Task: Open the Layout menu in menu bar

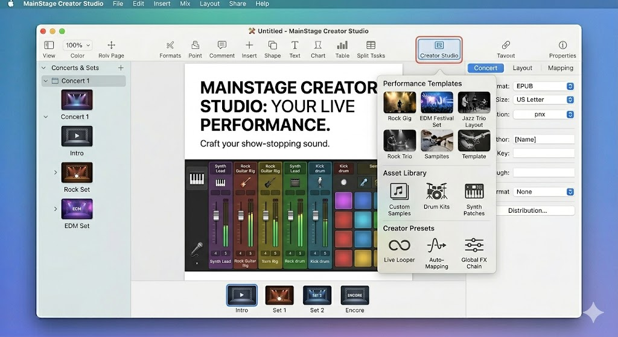Action: point(209,4)
